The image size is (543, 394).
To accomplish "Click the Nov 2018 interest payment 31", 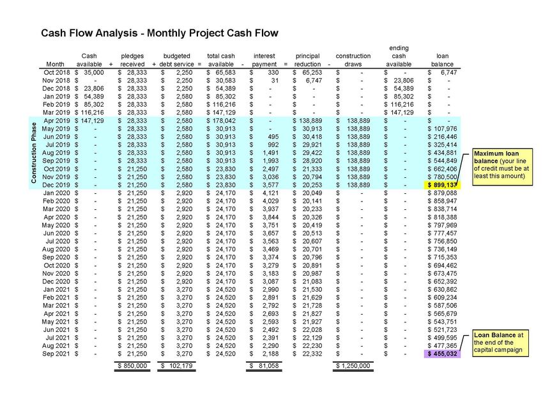I will (x=275, y=81).
